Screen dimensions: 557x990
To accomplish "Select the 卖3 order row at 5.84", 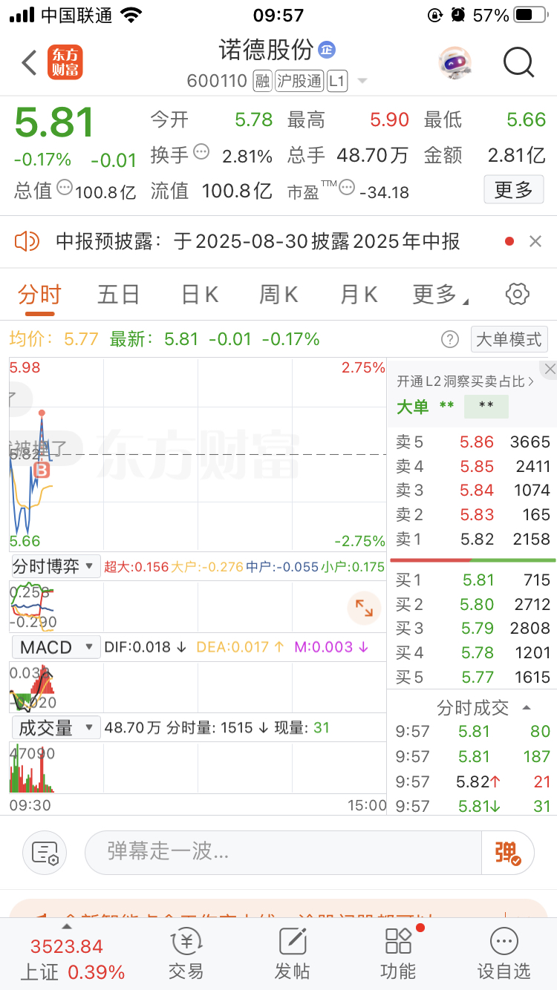I will coord(472,491).
